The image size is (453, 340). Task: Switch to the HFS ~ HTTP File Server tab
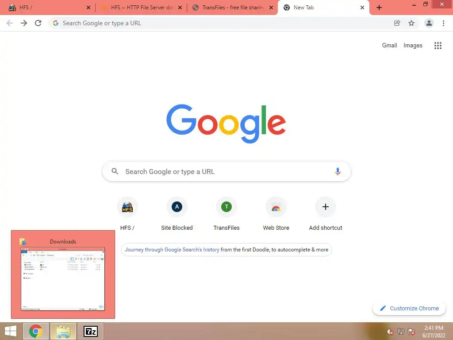click(x=142, y=8)
